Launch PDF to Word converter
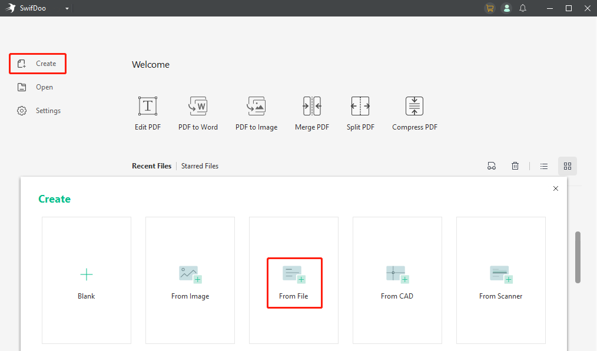The height and width of the screenshot is (351, 597). point(198,114)
